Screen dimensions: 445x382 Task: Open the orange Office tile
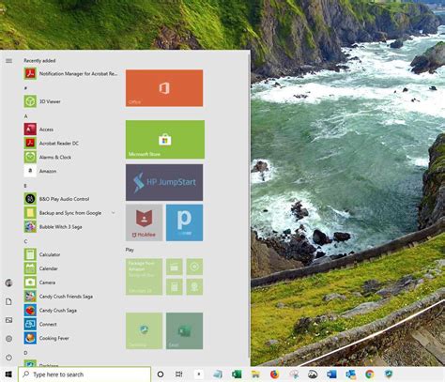pos(164,88)
